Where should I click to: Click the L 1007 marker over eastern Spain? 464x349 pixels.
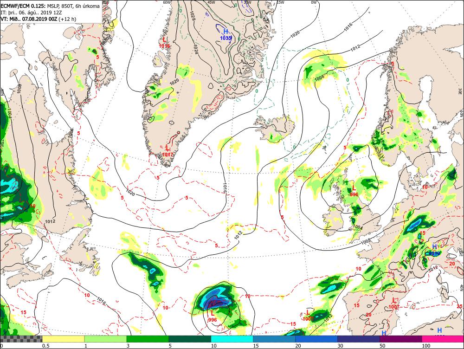click(394, 304)
